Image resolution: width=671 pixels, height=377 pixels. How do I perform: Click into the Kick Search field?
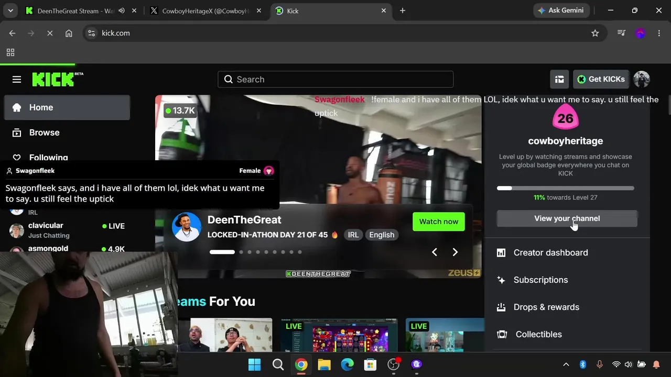pyautogui.click(x=335, y=80)
